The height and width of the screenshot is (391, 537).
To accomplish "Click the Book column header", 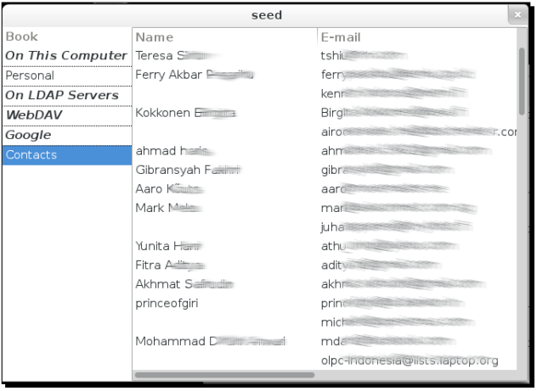I will (x=21, y=37).
